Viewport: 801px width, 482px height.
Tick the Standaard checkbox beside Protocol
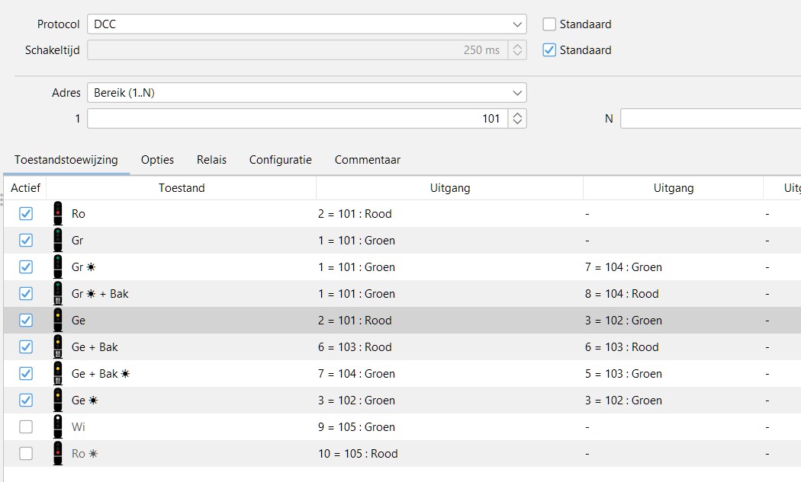coord(549,24)
